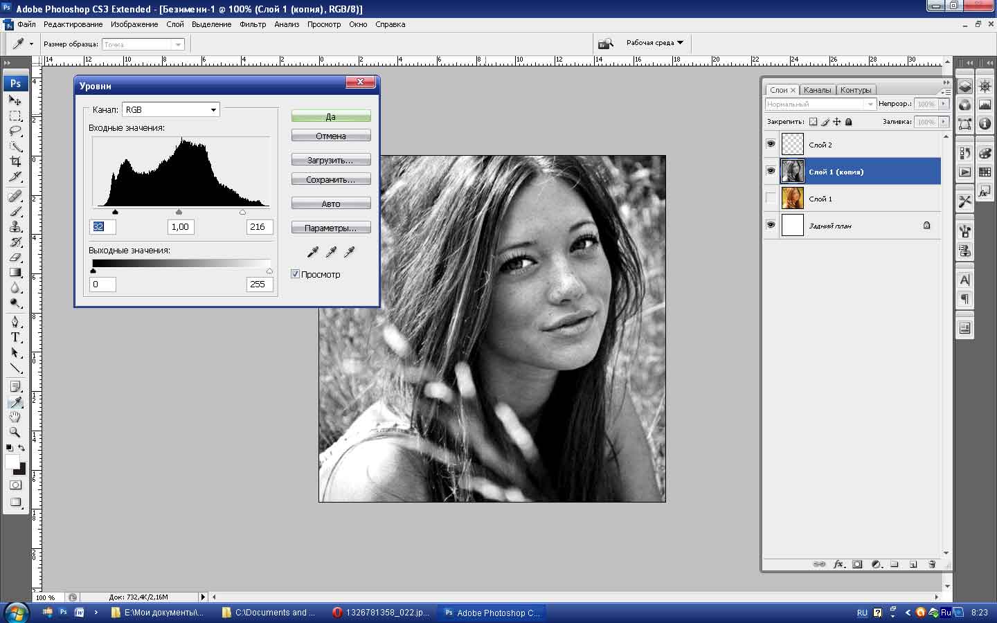Activate the Zoom magnifier tool
Screen dimensions: 997x623
(x=15, y=432)
